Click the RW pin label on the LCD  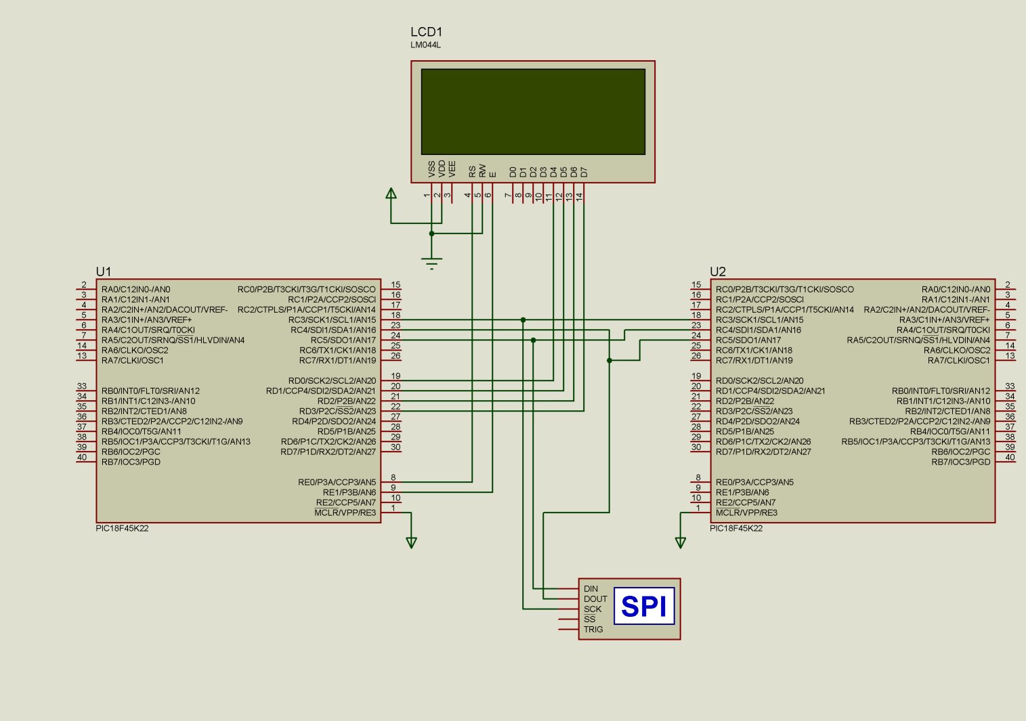483,171
